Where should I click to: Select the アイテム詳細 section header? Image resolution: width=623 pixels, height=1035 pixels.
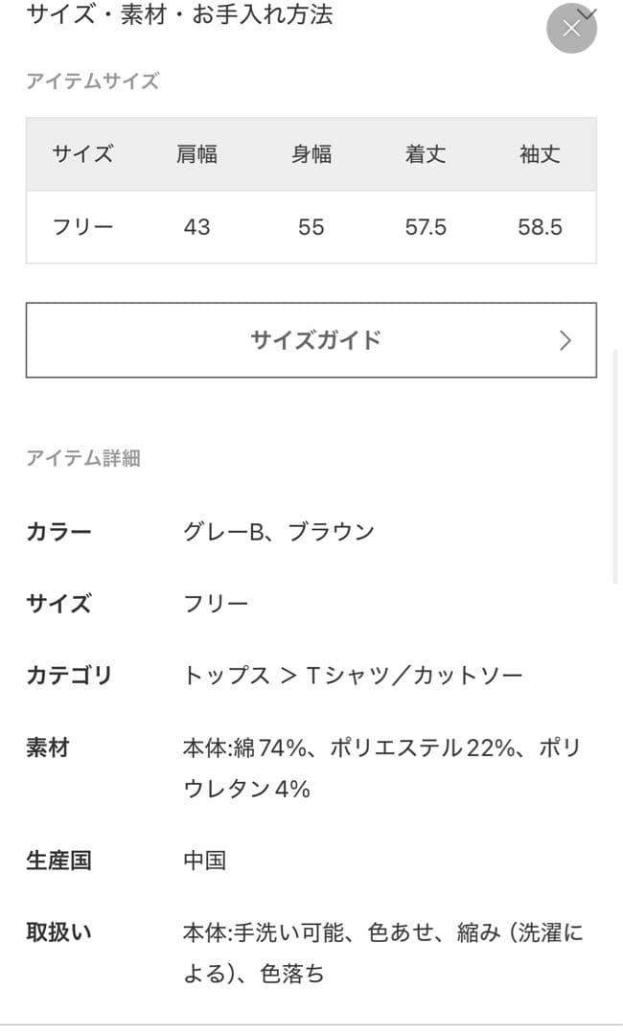coord(85,459)
